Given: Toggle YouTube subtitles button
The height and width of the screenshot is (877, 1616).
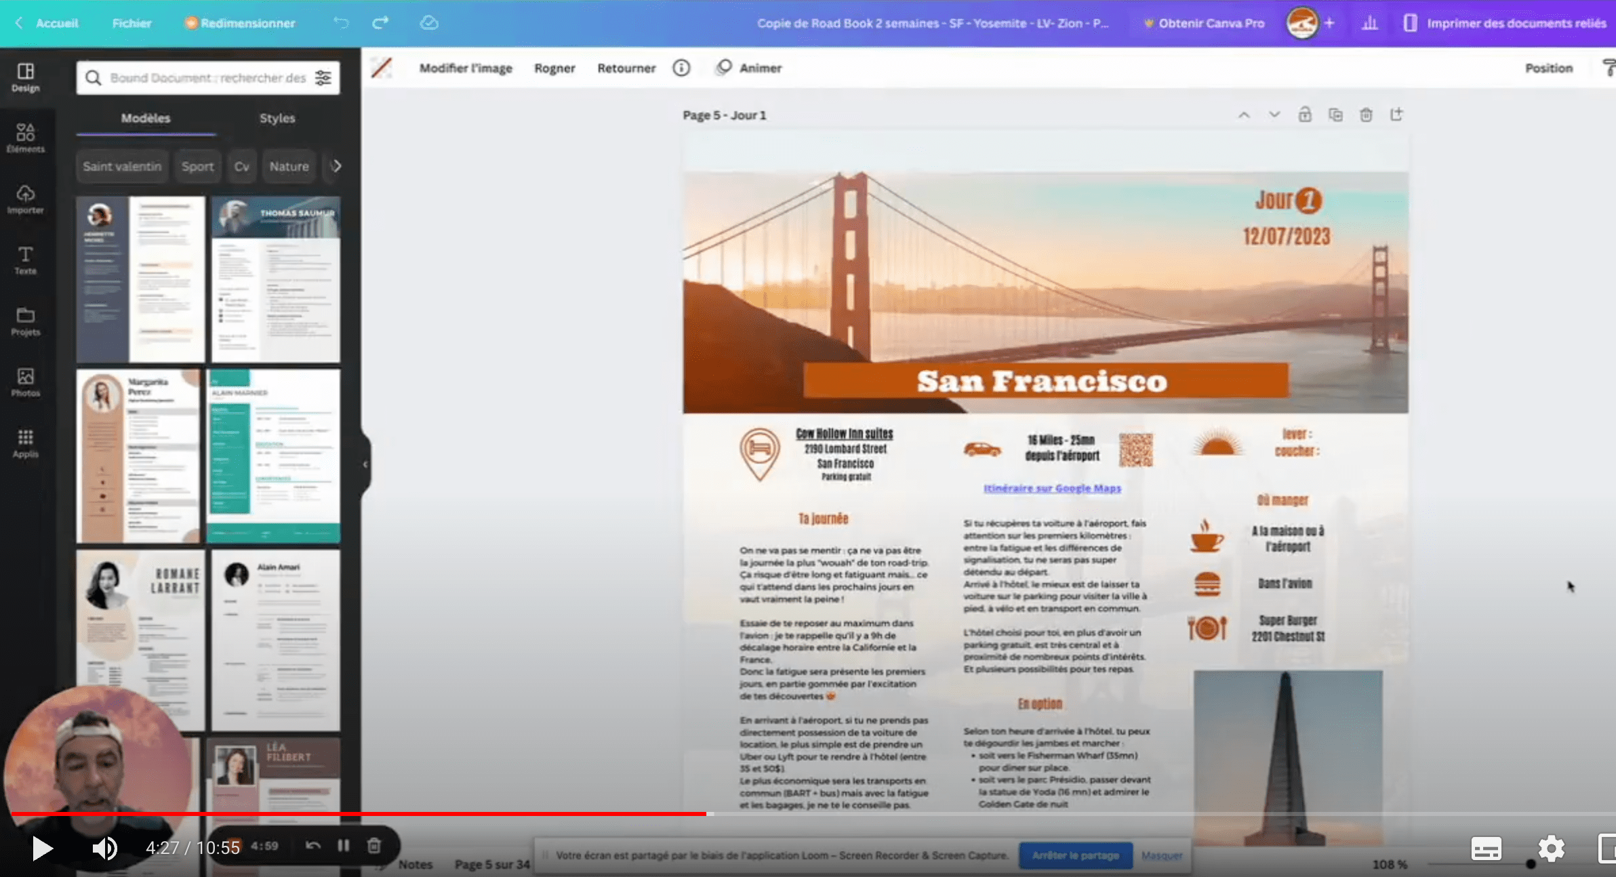Looking at the screenshot, I should (1487, 848).
